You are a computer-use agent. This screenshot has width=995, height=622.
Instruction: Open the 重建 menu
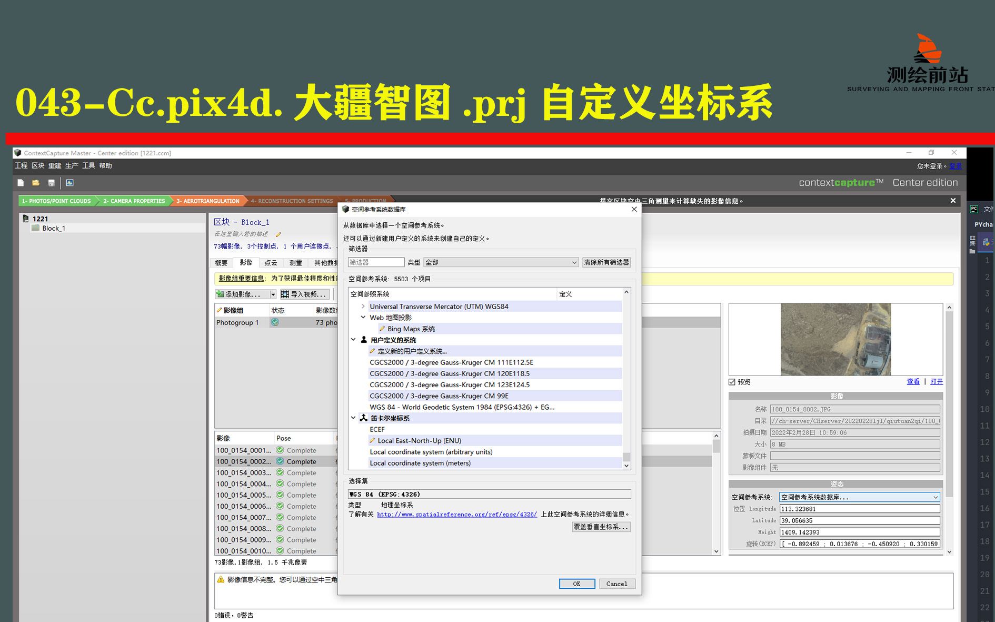click(x=55, y=165)
